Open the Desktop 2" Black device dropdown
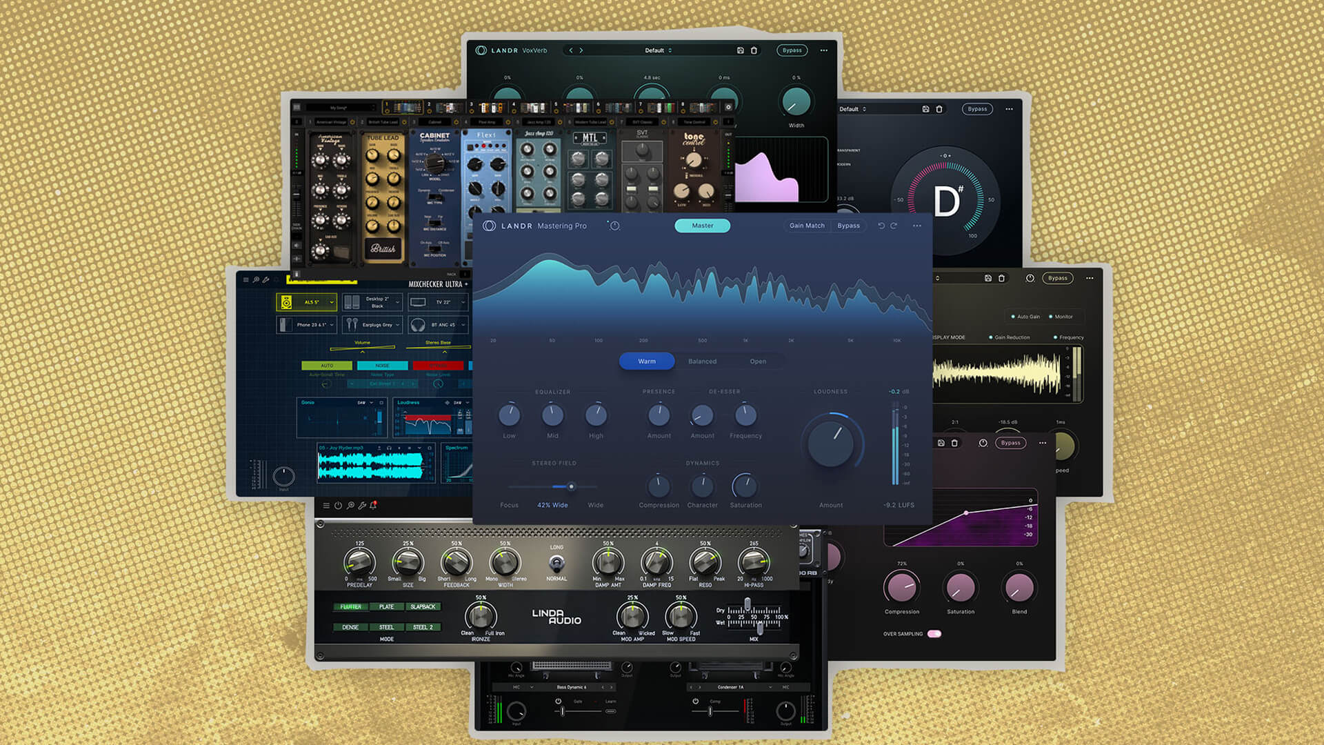Screen dimensions: 1324x745 point(372,302)
